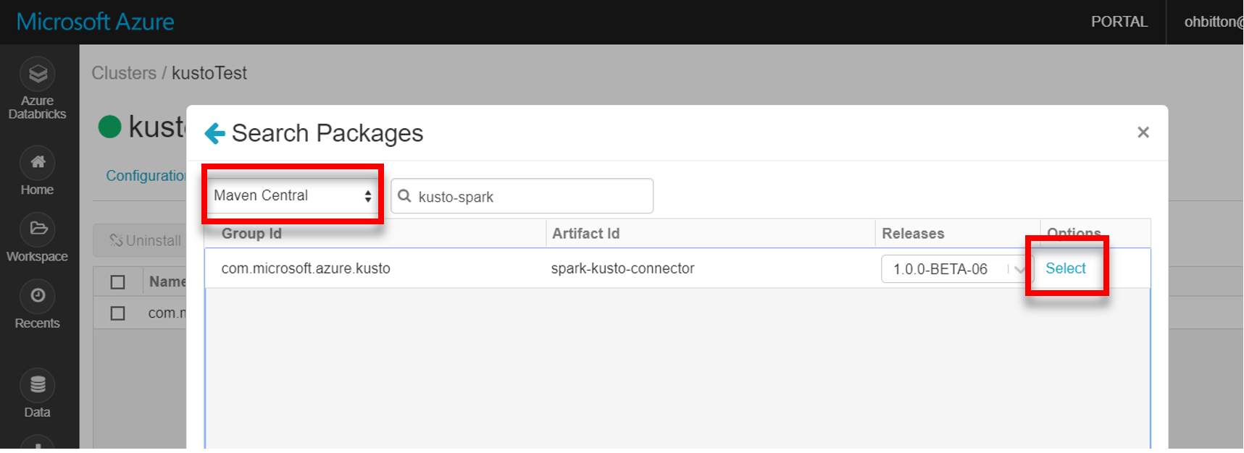Open the Workspace folder icon
Image resolution: width=1244 pixels, height=453 pixels.
38,229
